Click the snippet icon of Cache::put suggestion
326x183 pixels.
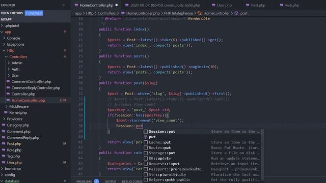[146, 142]
